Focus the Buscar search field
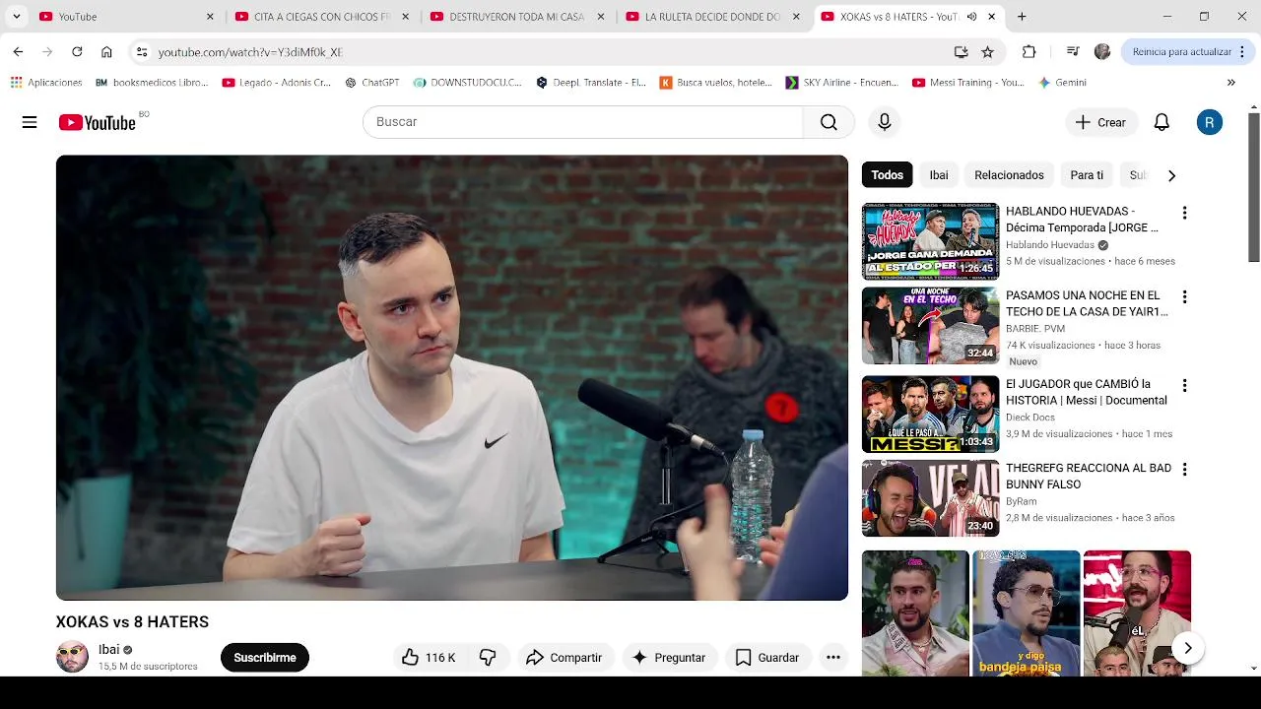This screenshot has height=709, width=1261. 583,122
